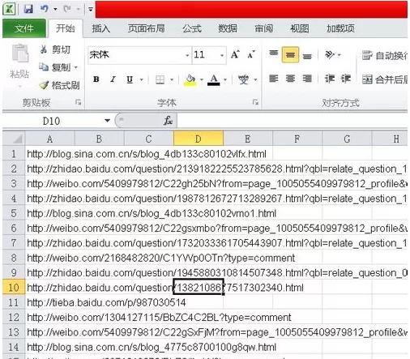Set top vertical alignment

pyautogui.click(x=274, y=54)
